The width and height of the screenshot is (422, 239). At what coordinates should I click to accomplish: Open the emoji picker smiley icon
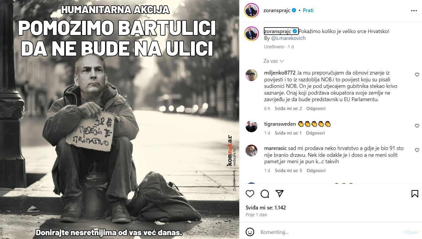pyautogui.click(x=250, y=232)
